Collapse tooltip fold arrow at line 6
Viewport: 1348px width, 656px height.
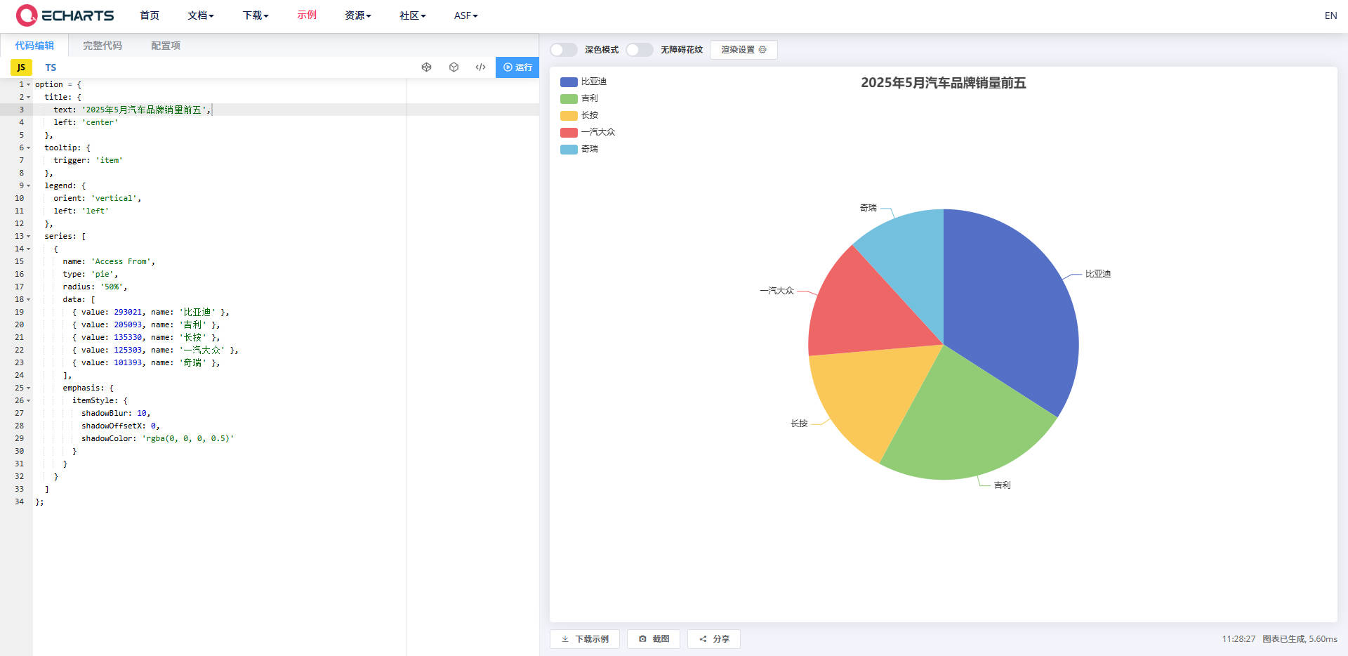28,147
